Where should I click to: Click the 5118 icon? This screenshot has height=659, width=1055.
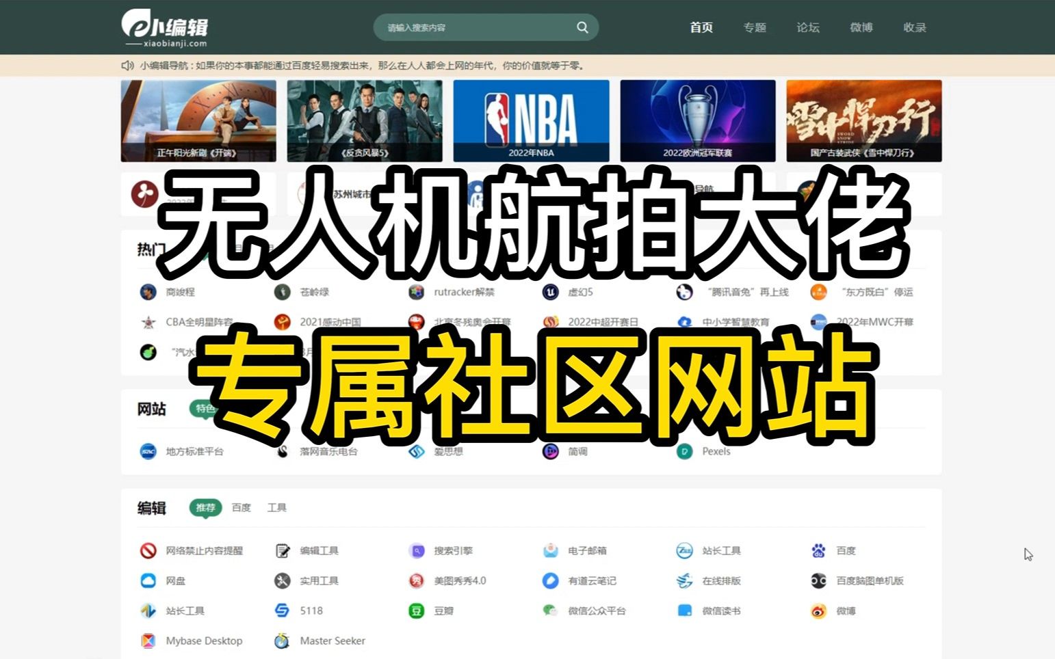pos(282,610)
